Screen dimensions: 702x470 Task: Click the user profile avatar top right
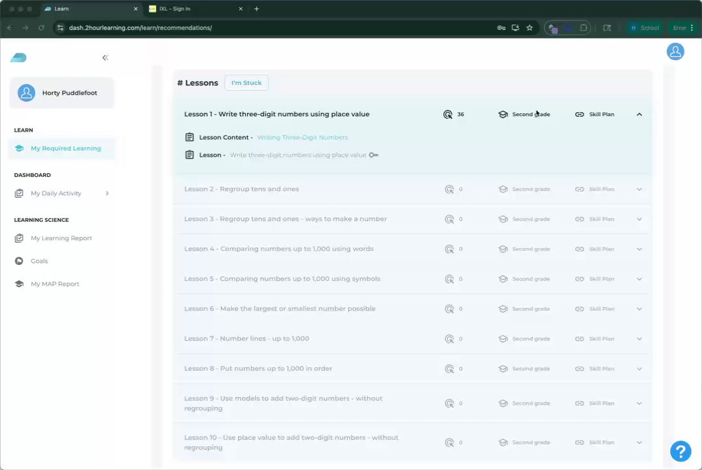pos(675,52)
